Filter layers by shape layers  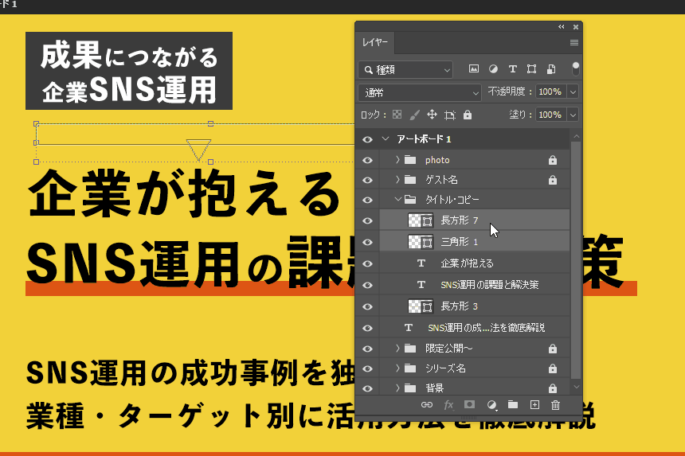pyautogui.click(x=531, y=69)
